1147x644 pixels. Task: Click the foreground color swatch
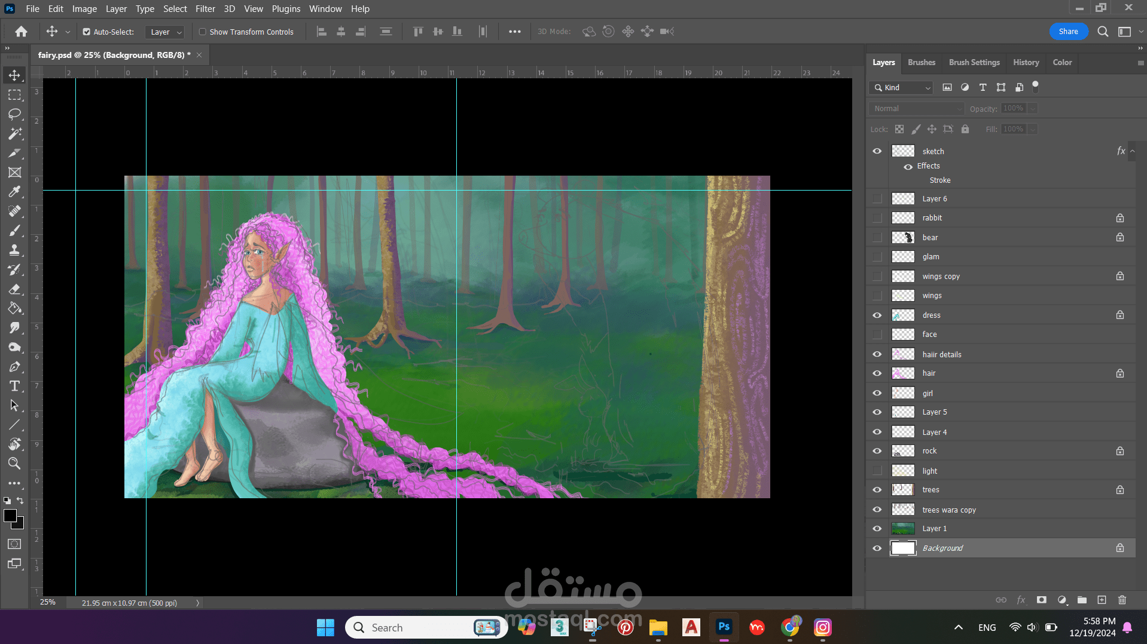[x=10, y=516]
